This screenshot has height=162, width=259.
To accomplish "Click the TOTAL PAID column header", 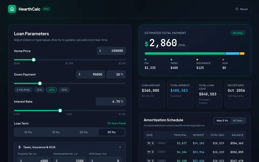I will pos(217,135).
